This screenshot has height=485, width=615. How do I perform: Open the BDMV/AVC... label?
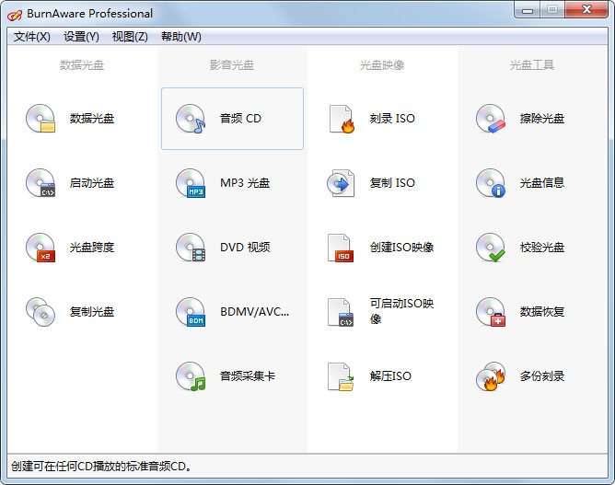254,312
